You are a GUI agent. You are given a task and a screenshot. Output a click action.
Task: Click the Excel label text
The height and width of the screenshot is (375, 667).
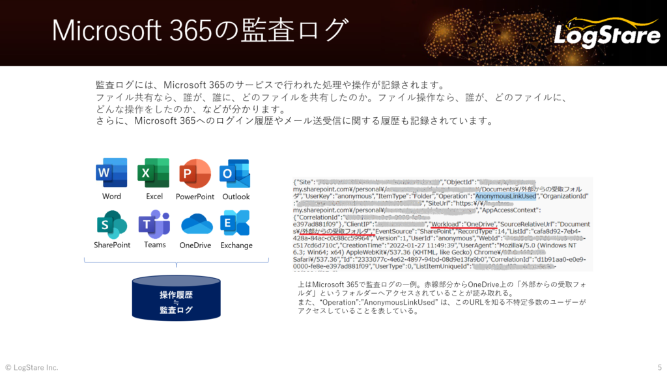click(154, 197)
